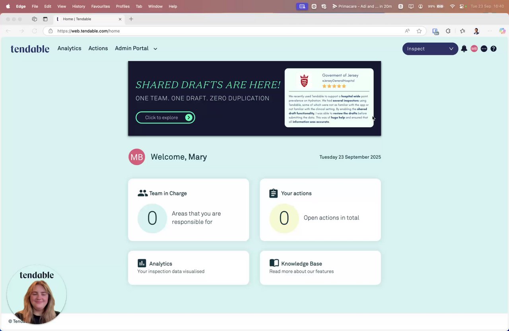The width and height of the screenshot is (509, 331).
Task: Open the Edge extensions puzzle icon
Action: click(448, 31)
